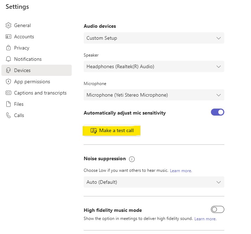Open the Speaker Headphones dropdown
This screenshot has height=234, width=251.
tap(154, 66)
